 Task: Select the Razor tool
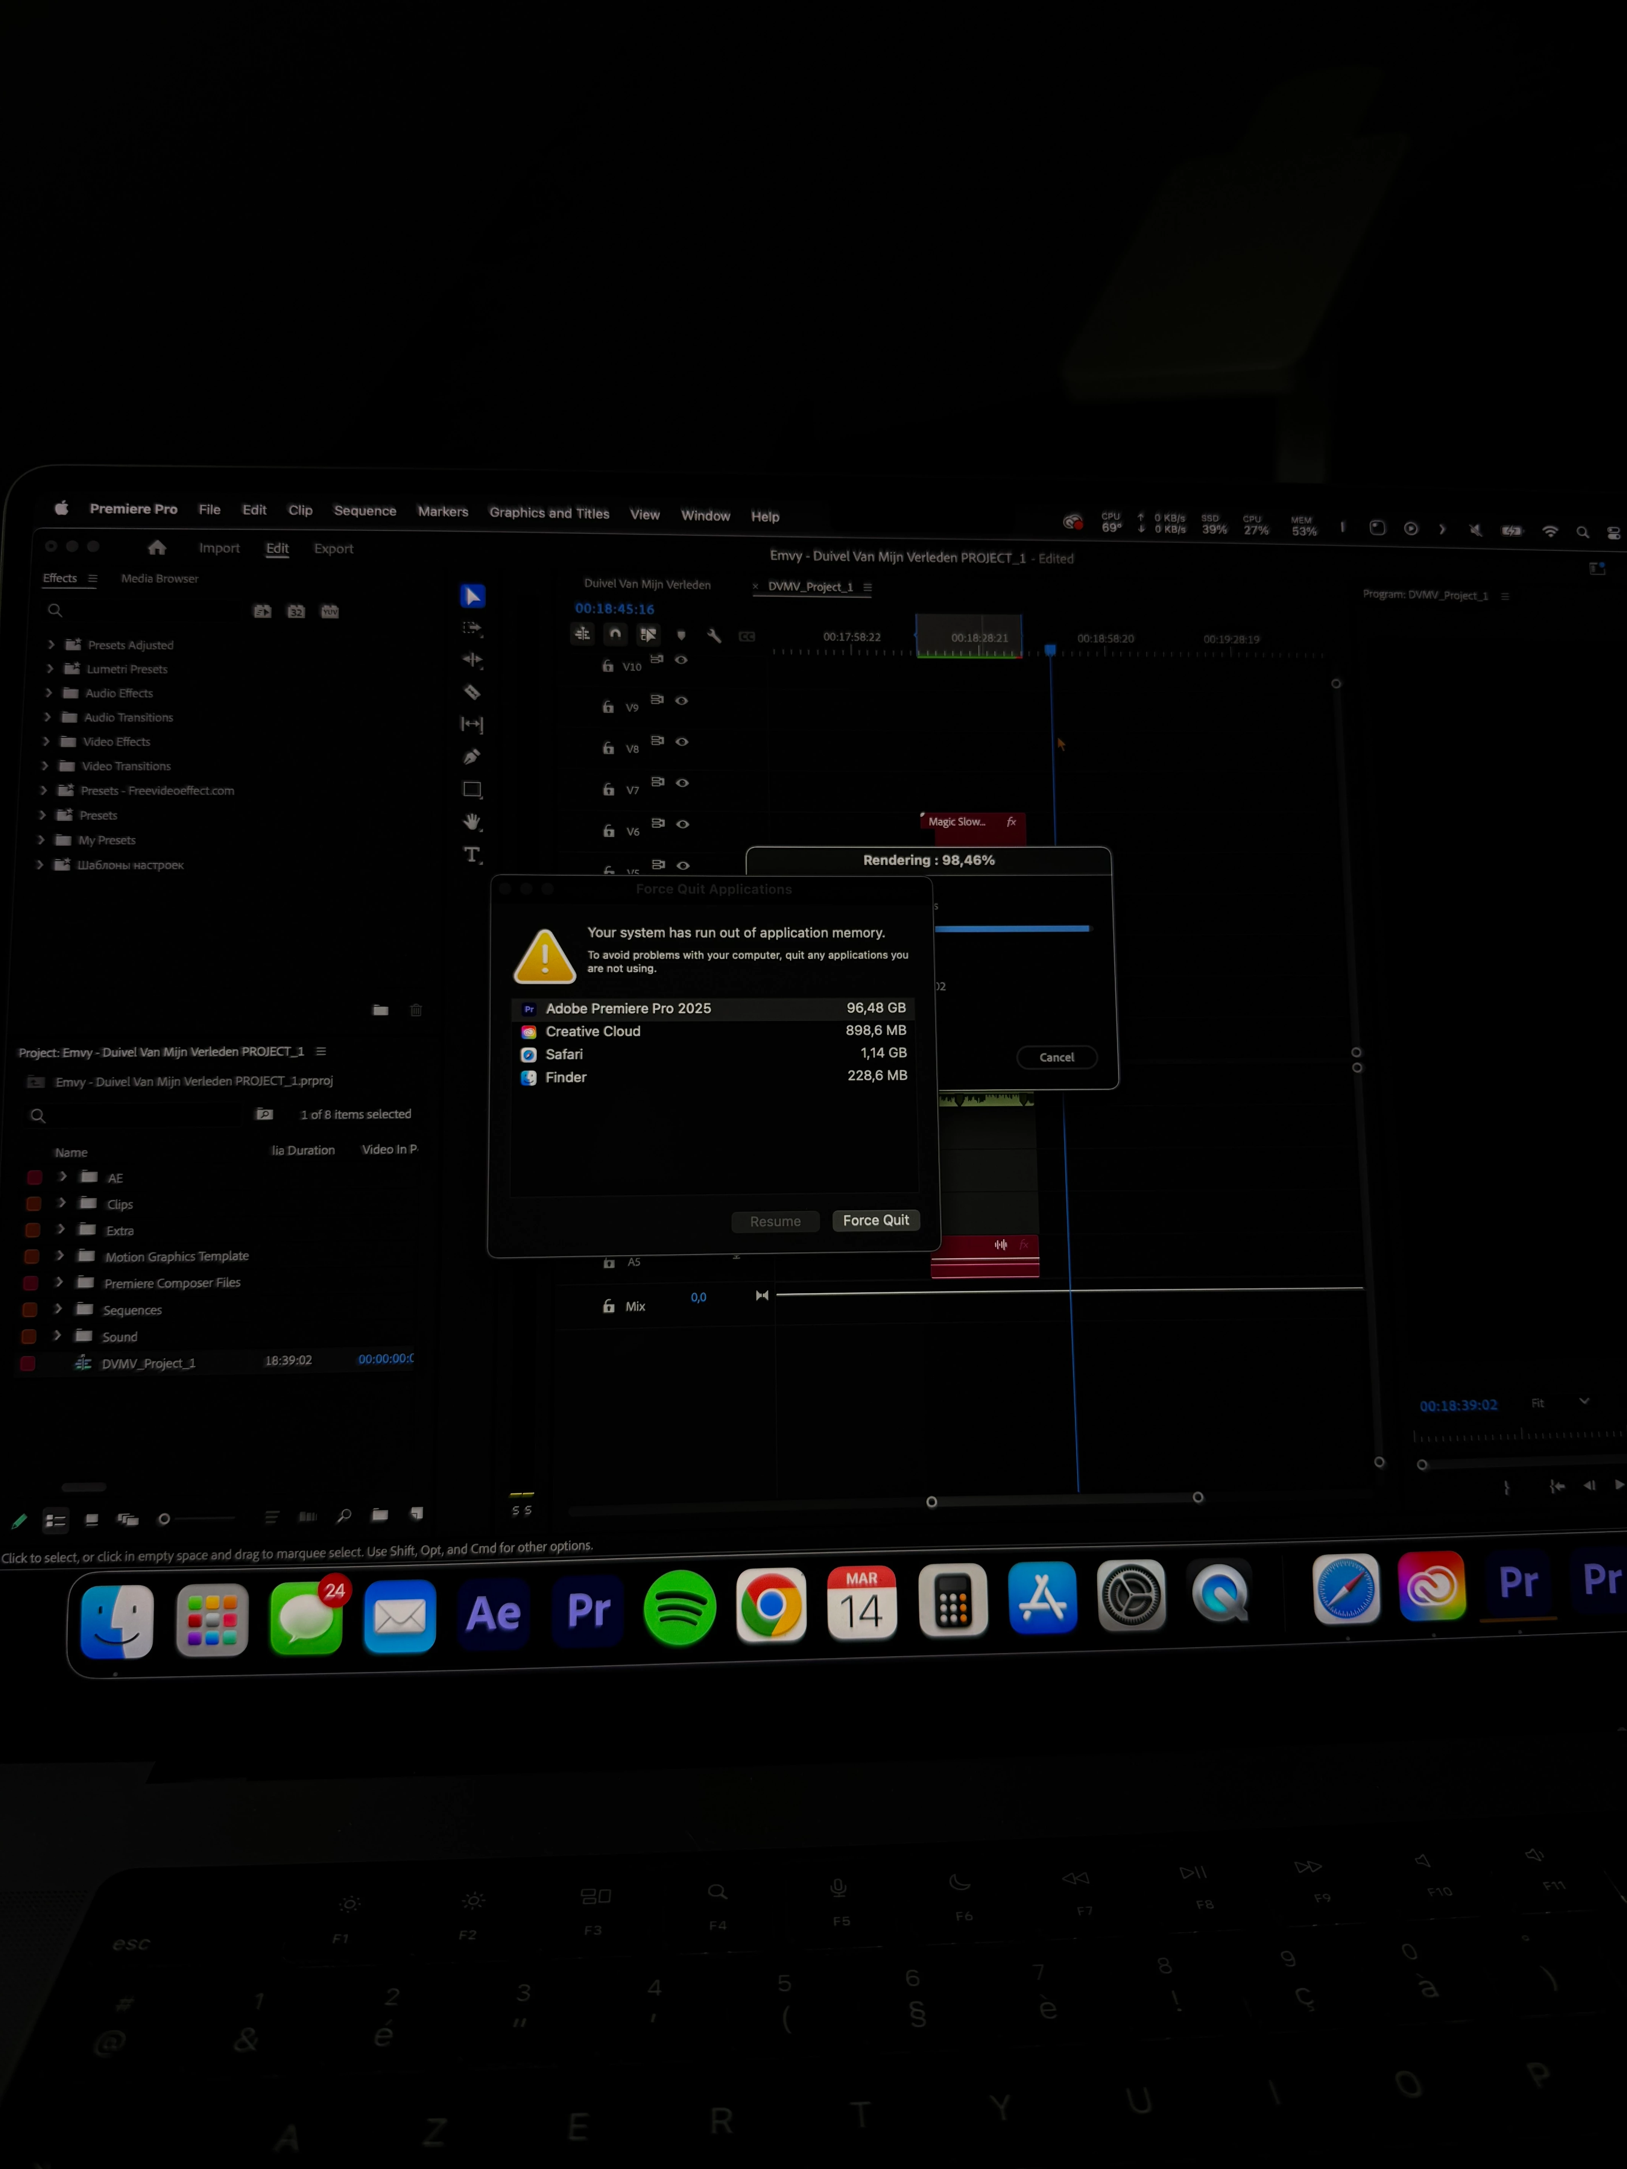click(x=472, y=692)
